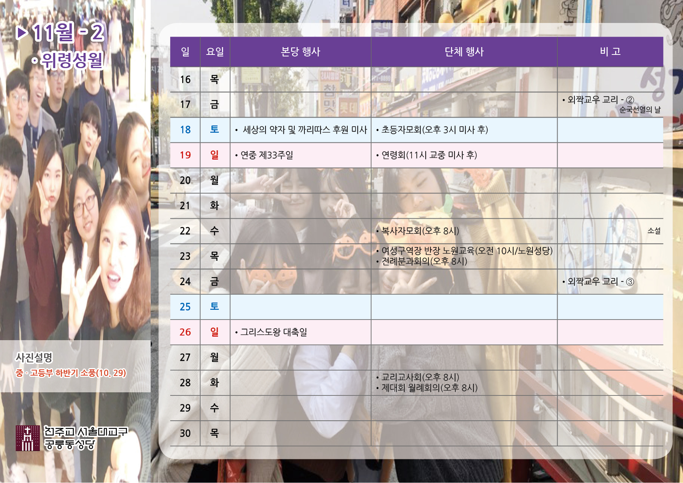Select the 단체 행사 column header
Viewport: 683px width, 483px height.
(x=464, y=52)
